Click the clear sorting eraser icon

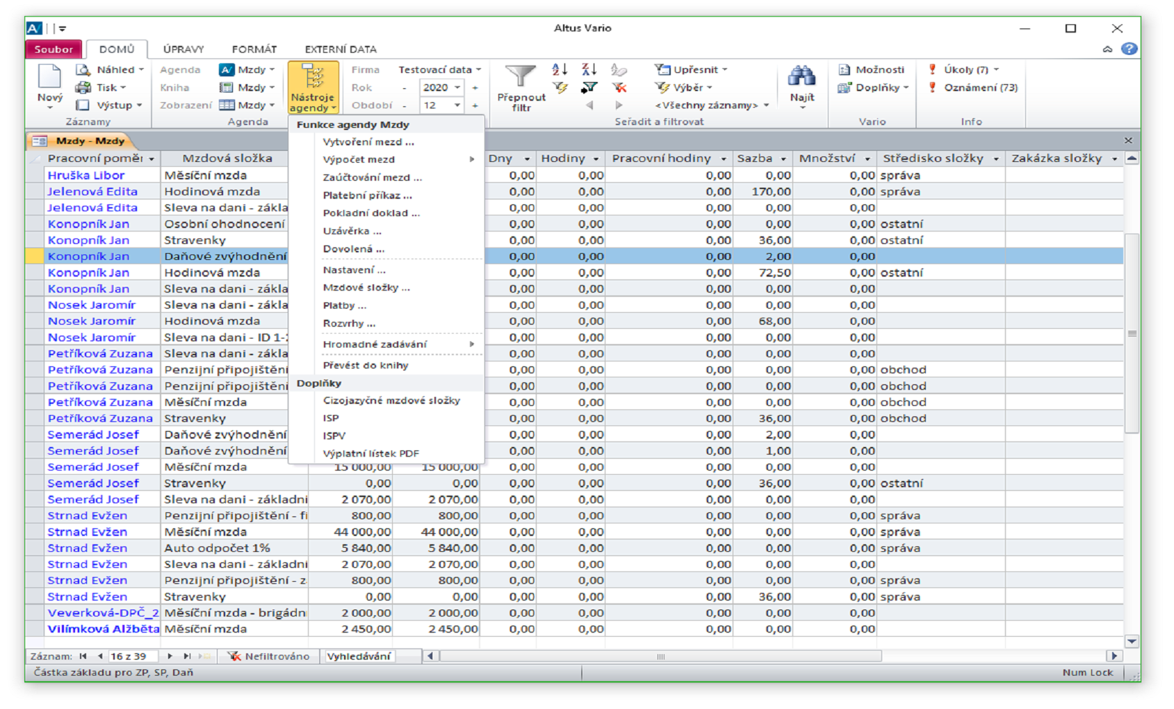[x=619, y=70]
